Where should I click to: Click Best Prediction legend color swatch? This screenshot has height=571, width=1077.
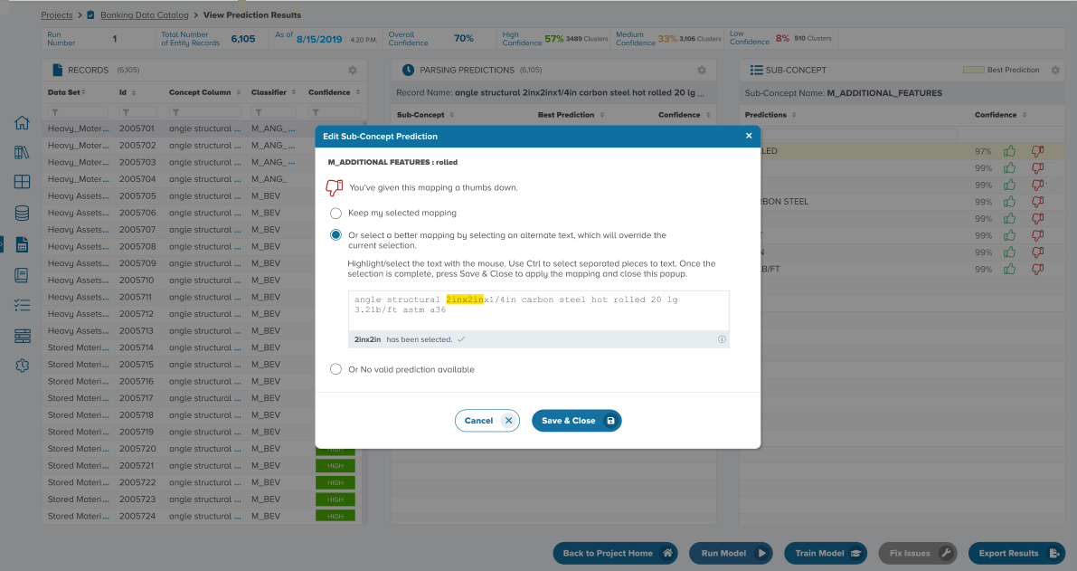click(973, 70)
